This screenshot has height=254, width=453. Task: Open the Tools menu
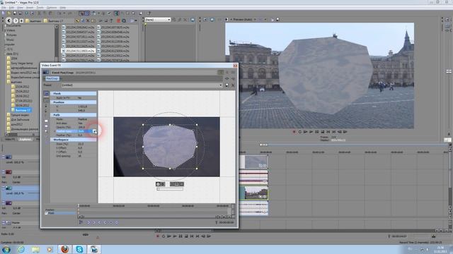tap(40, 8)
